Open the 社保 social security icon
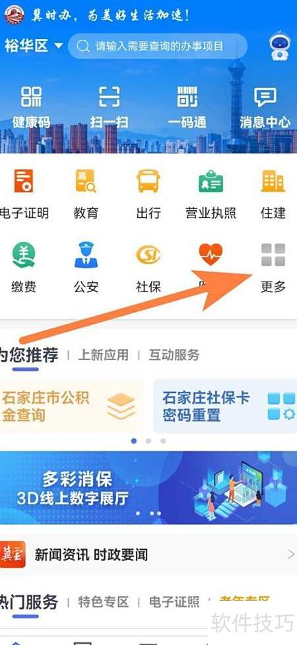Image resolution: width=297 pixels, height=645 pixels. [148, 268]
